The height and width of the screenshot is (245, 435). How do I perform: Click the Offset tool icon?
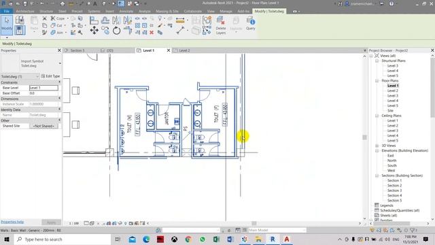coord(105,20)
